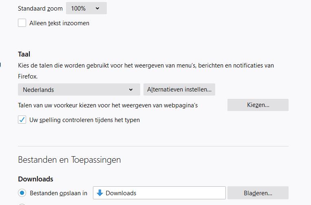Click the blue Downloads folder arrow icon
311x205 pixels.
[100, 193]
